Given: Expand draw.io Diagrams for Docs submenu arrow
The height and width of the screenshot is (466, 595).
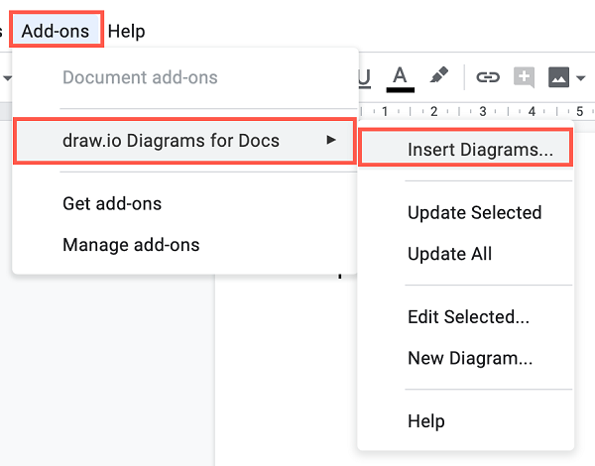Looking at the screenshot, I should click(331, 140).
